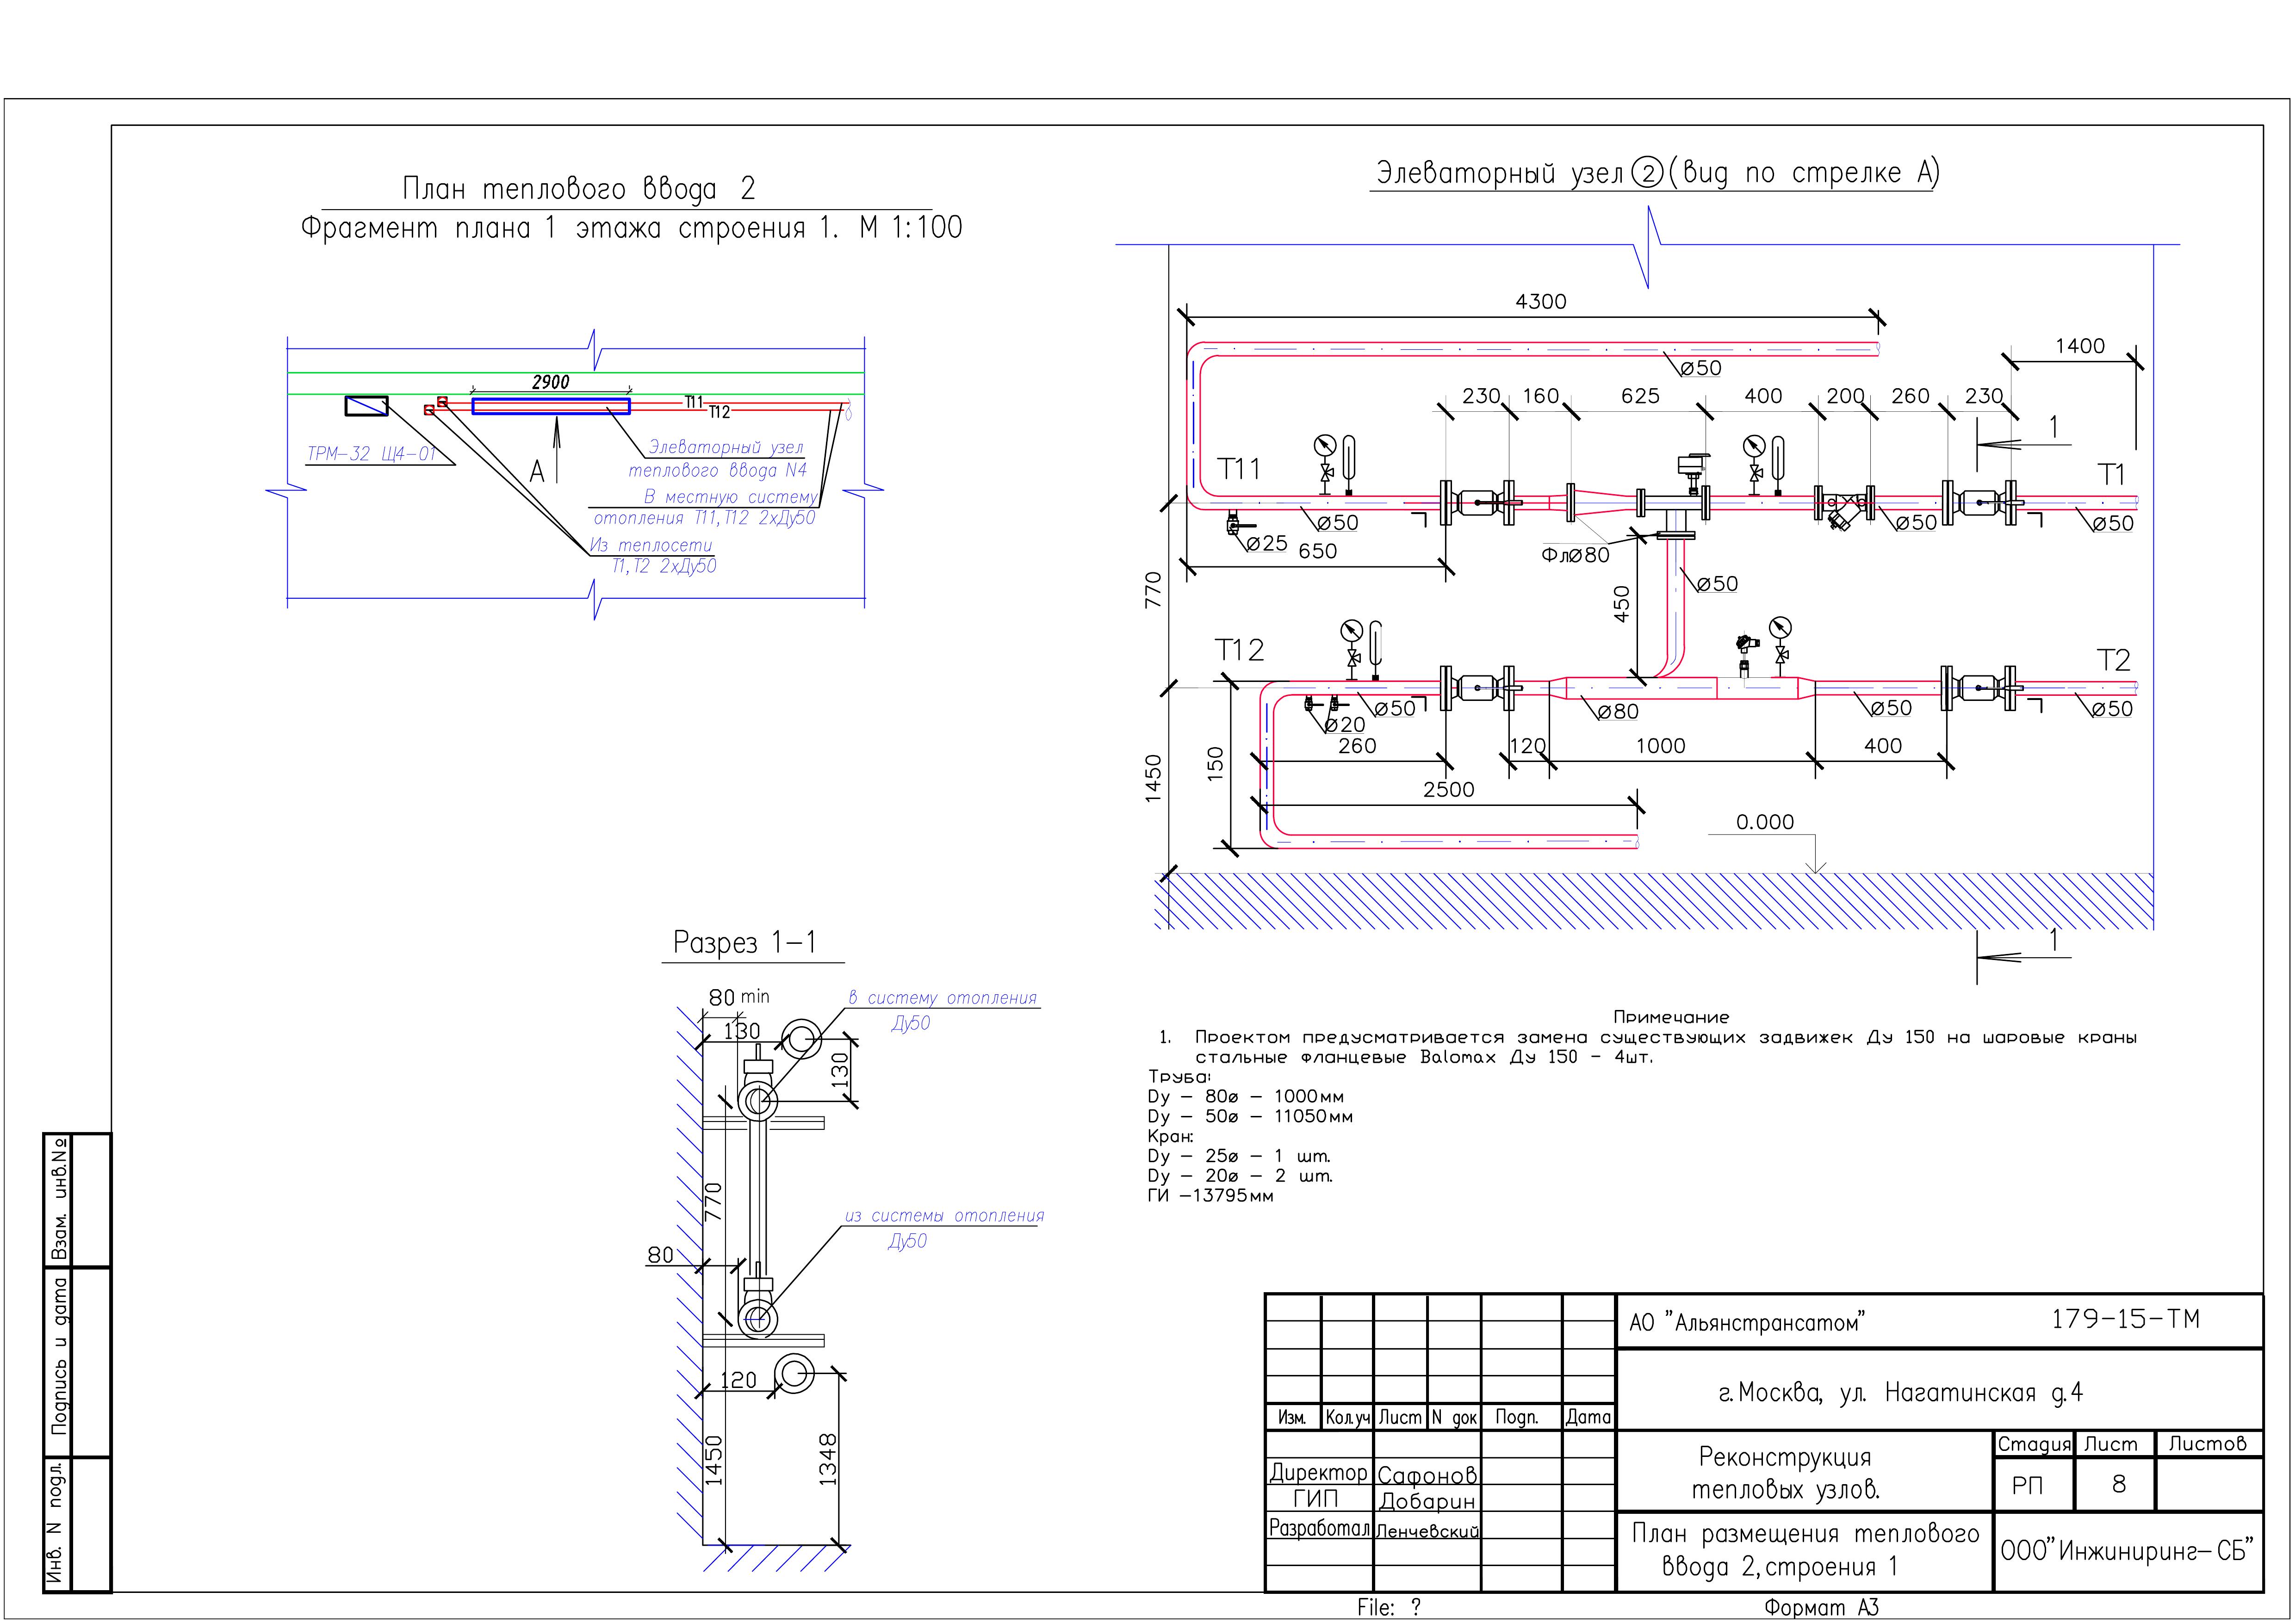The width and height of the screenshot is (2296, 1623).
Task: Click the 'Кол.уч' column header
Action: click(x=1347, y=1417)
